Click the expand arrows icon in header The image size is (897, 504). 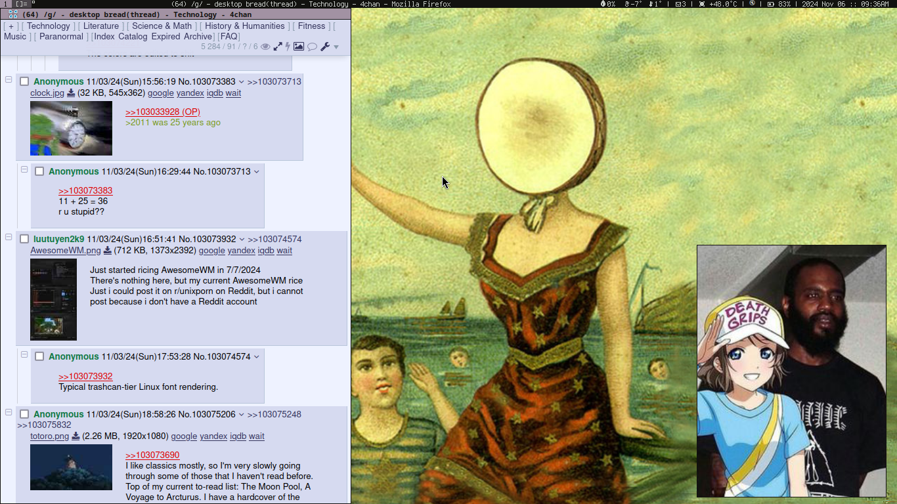[278, 47]
